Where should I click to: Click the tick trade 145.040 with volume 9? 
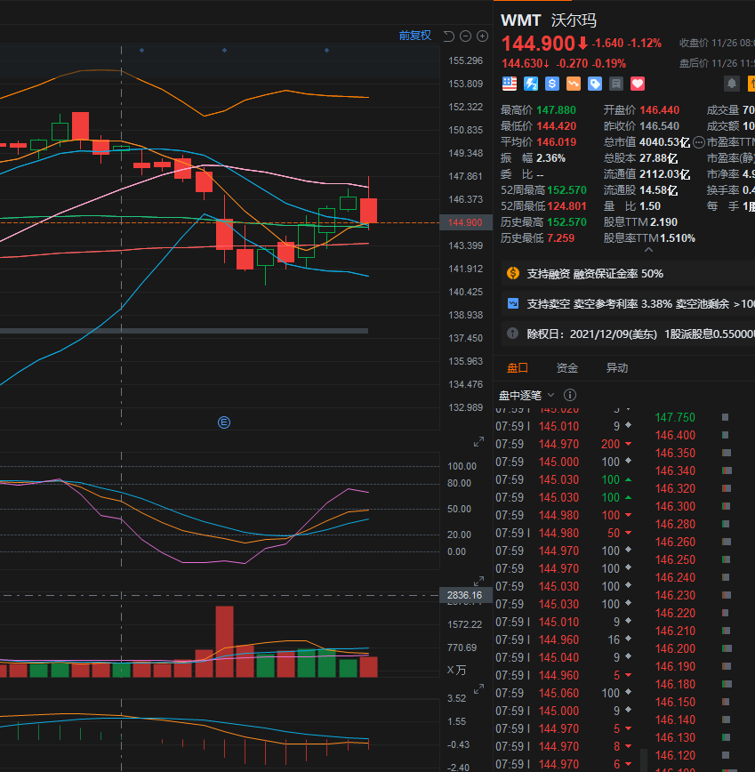pyautogui.click(x=564, y=658)
